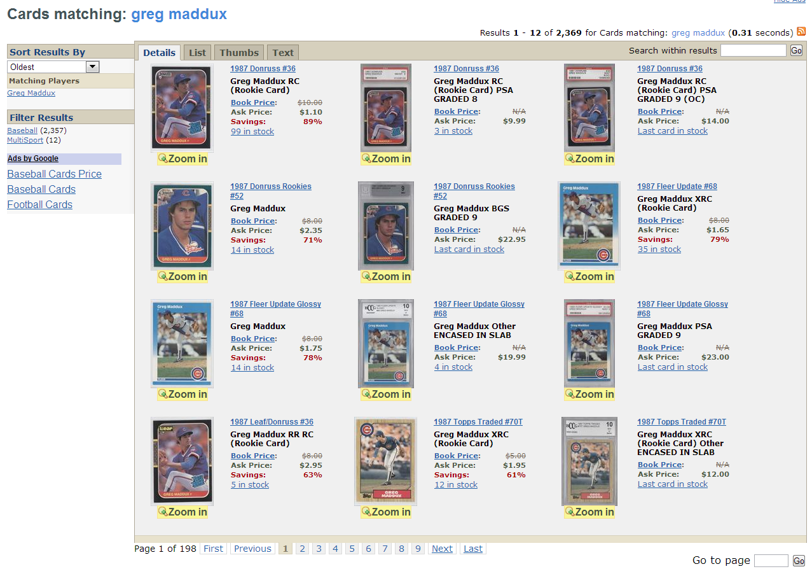The width and height of the screenshot is (812, 569).
Task: Open the Sort Results By dropdown
Action: click(x=53, y=67)
